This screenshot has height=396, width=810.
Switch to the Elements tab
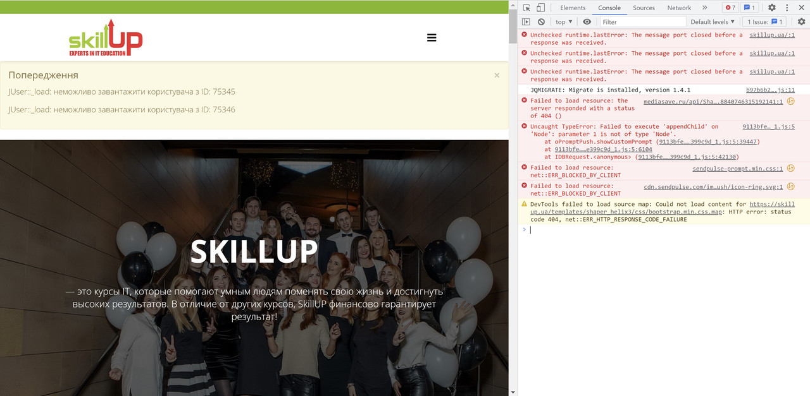(573, 8)
